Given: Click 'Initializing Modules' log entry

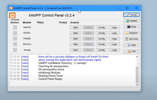Looking at the screenshot, I should click(49, 73).
